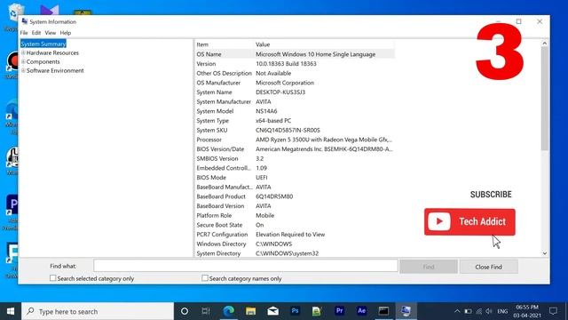Image resolution: width=568 pixels, height=320 pixels.
Task: Select System Summary in the tree
Action: pyautogui.click(x=43, y=44)
